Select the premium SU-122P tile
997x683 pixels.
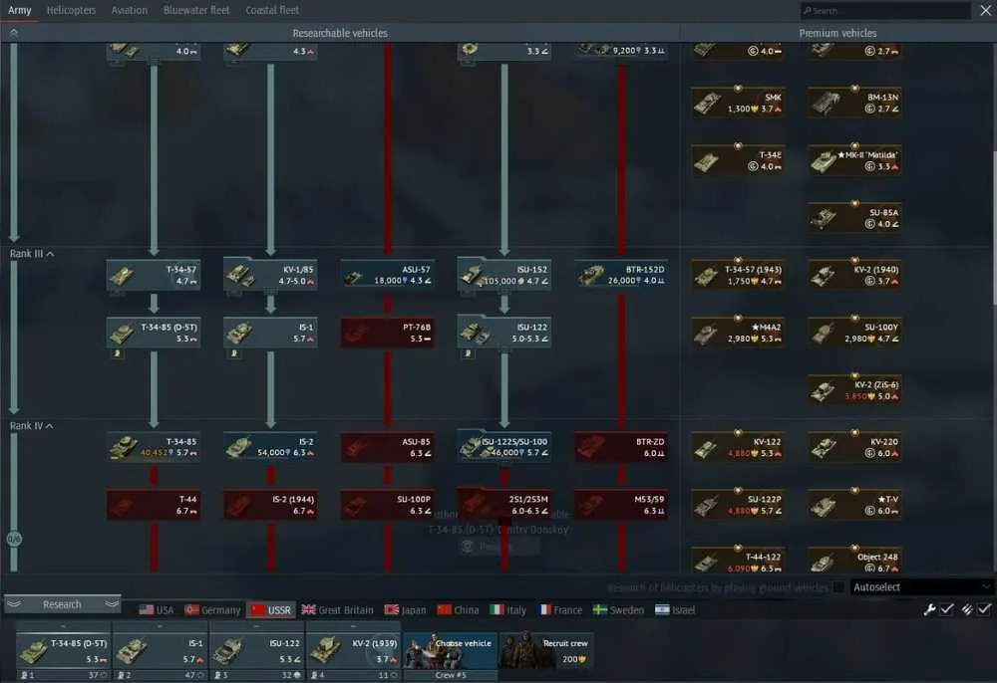point(738,505)
